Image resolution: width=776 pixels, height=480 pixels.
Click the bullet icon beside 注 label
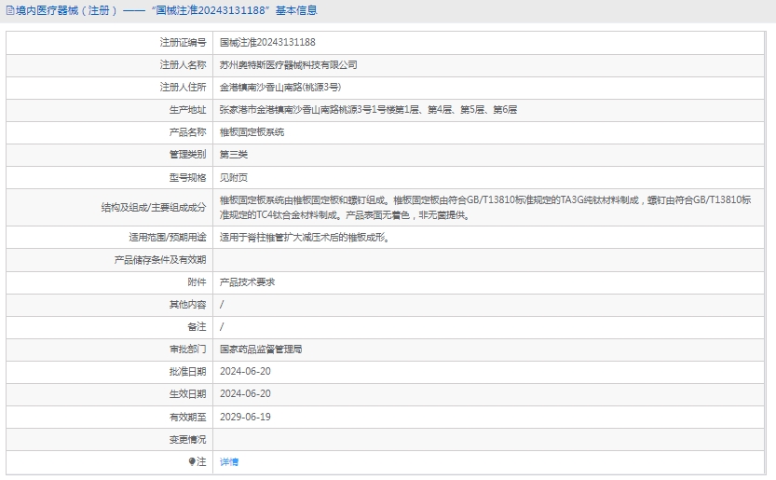tap(193, 462)
